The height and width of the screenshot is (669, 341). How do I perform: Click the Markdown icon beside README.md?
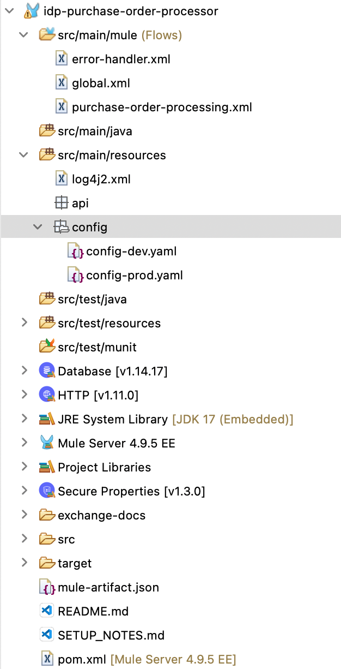(x=47, y=611)
